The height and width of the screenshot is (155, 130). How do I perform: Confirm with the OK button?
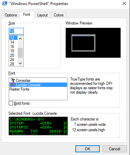coord(87,149)
